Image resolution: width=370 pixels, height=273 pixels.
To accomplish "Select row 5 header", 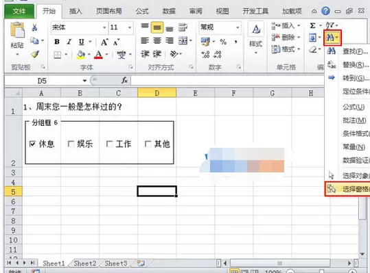I will tap(13, 192).
